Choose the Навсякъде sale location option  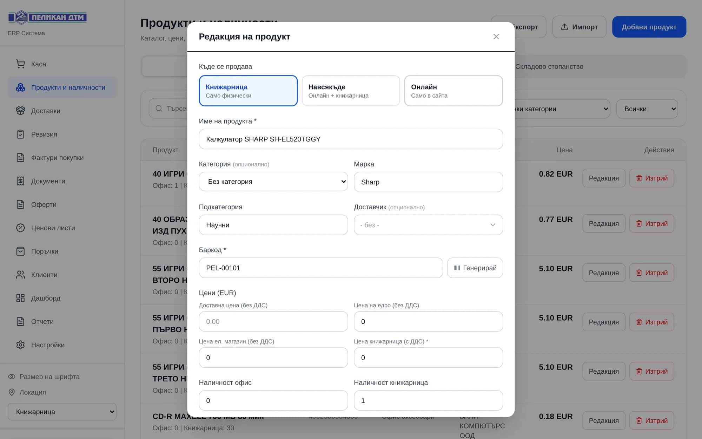coord(351,91)
